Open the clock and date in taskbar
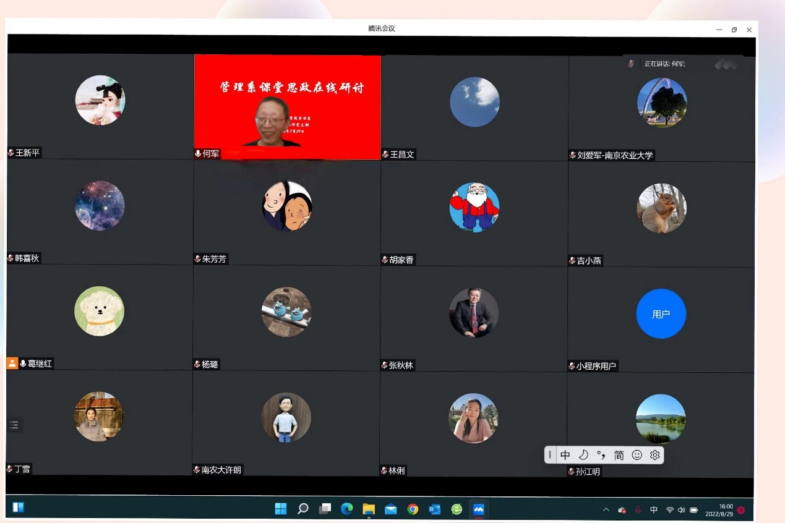 [721, 510]
